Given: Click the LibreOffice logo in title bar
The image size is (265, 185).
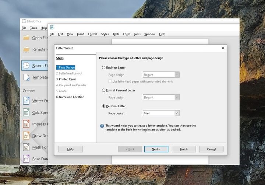Looking at the screenshot, I should [24, 21].
